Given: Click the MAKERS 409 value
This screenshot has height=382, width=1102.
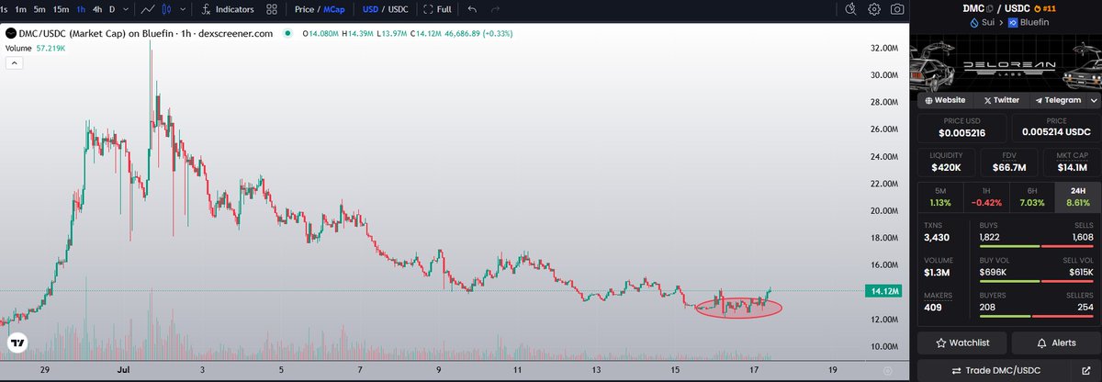Looking at the screenshot, I should pyautogui.click(x=934, y=309).
